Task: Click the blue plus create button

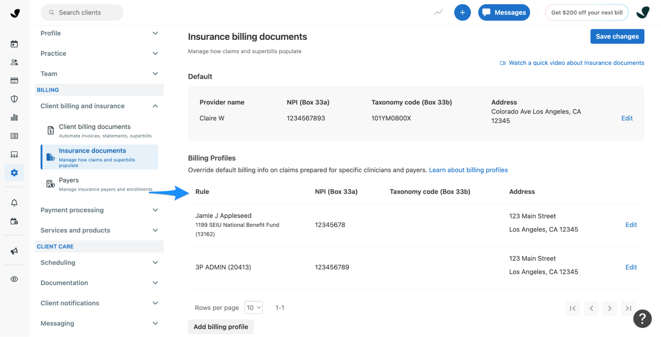Action: point(462,13)
